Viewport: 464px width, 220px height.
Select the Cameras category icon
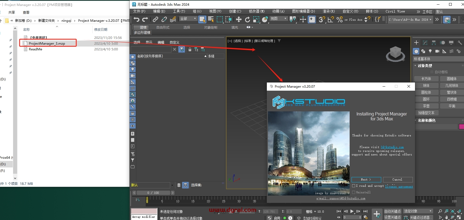(x=437, y=51)
